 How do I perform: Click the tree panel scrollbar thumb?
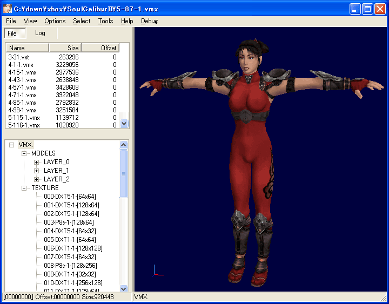[124, 174]
